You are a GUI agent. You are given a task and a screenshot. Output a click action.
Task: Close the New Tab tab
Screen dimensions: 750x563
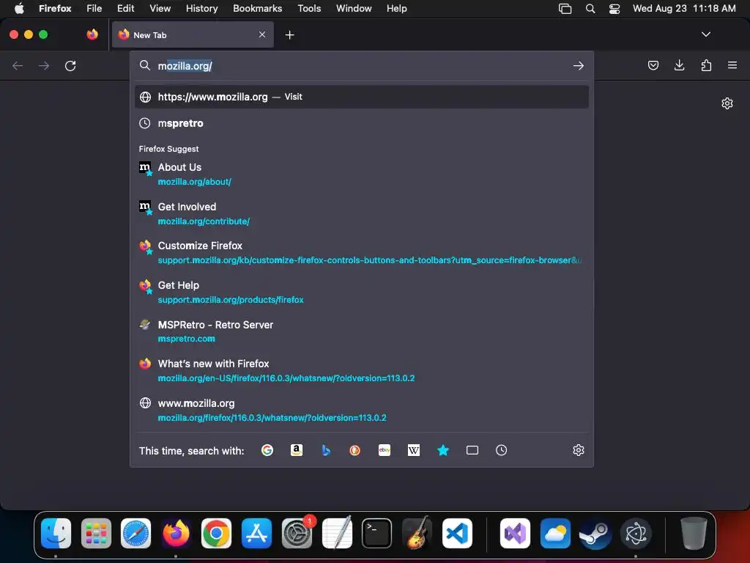pos(262,34)
